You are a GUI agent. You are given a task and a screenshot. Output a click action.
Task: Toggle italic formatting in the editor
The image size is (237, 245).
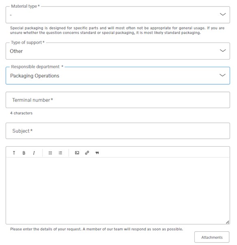coord(34,153)
